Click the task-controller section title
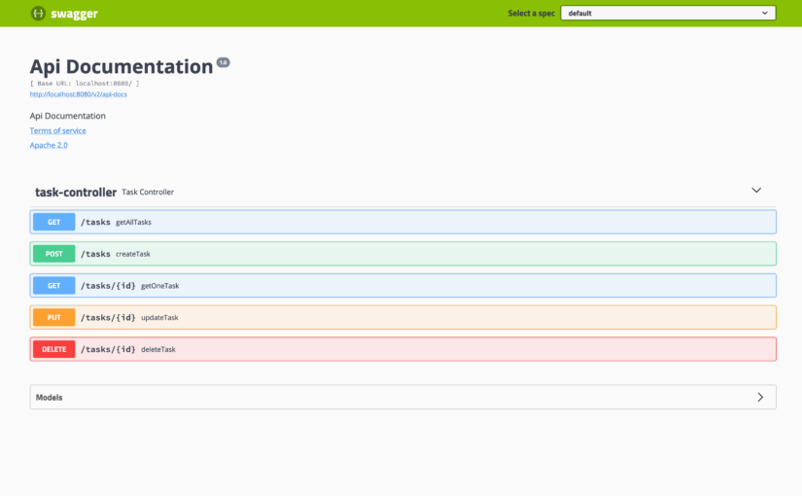Viewport: 802px width, 496px height. click(76, 193)
